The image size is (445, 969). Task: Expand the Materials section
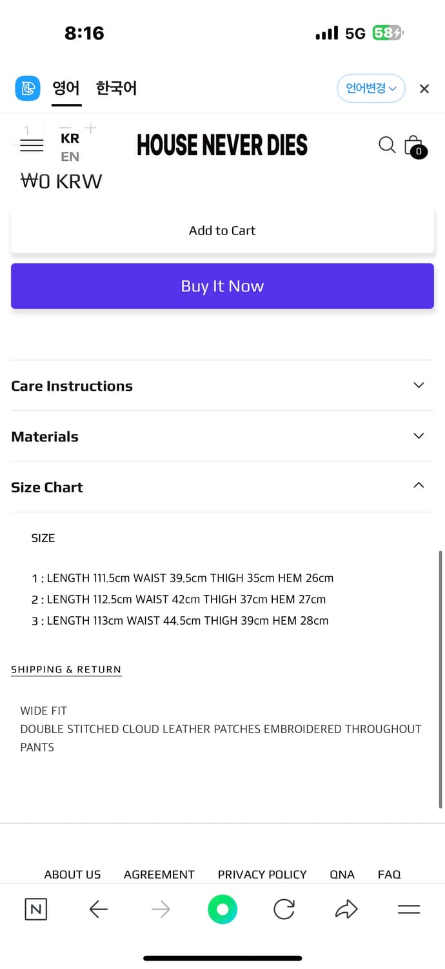coord(222,437)
